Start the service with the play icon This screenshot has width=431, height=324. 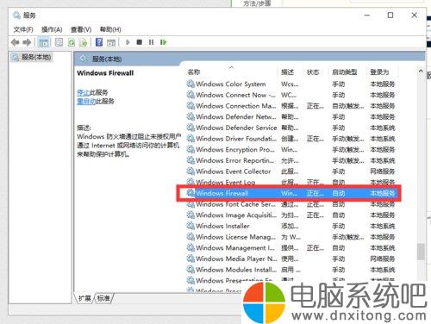coord(128,42)
